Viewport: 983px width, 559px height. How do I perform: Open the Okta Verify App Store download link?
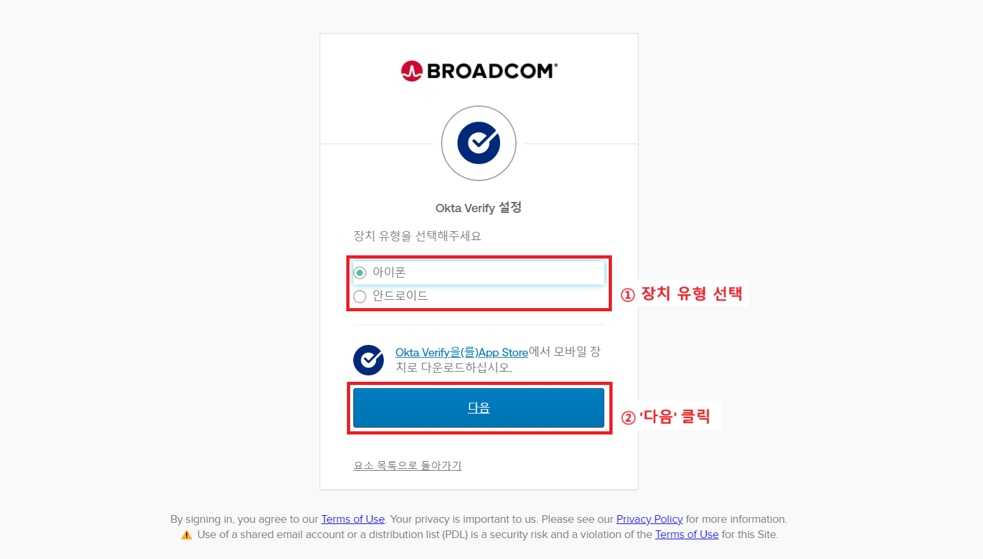tap(462, 353)
